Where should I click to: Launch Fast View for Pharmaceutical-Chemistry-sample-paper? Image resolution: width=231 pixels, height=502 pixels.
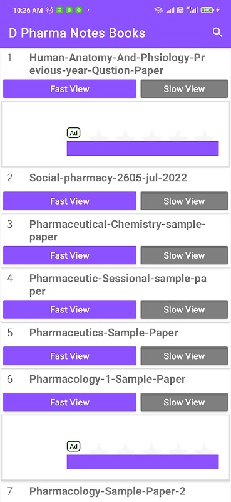[69, 255]
